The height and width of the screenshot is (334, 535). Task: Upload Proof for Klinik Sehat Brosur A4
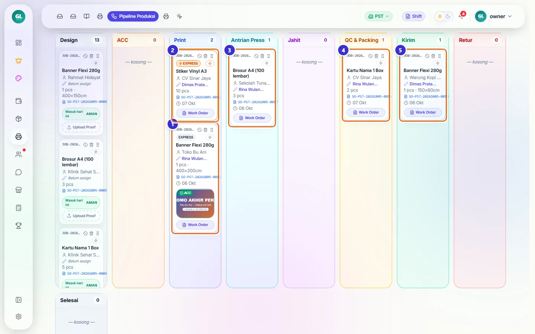click(x=81, y=216)
